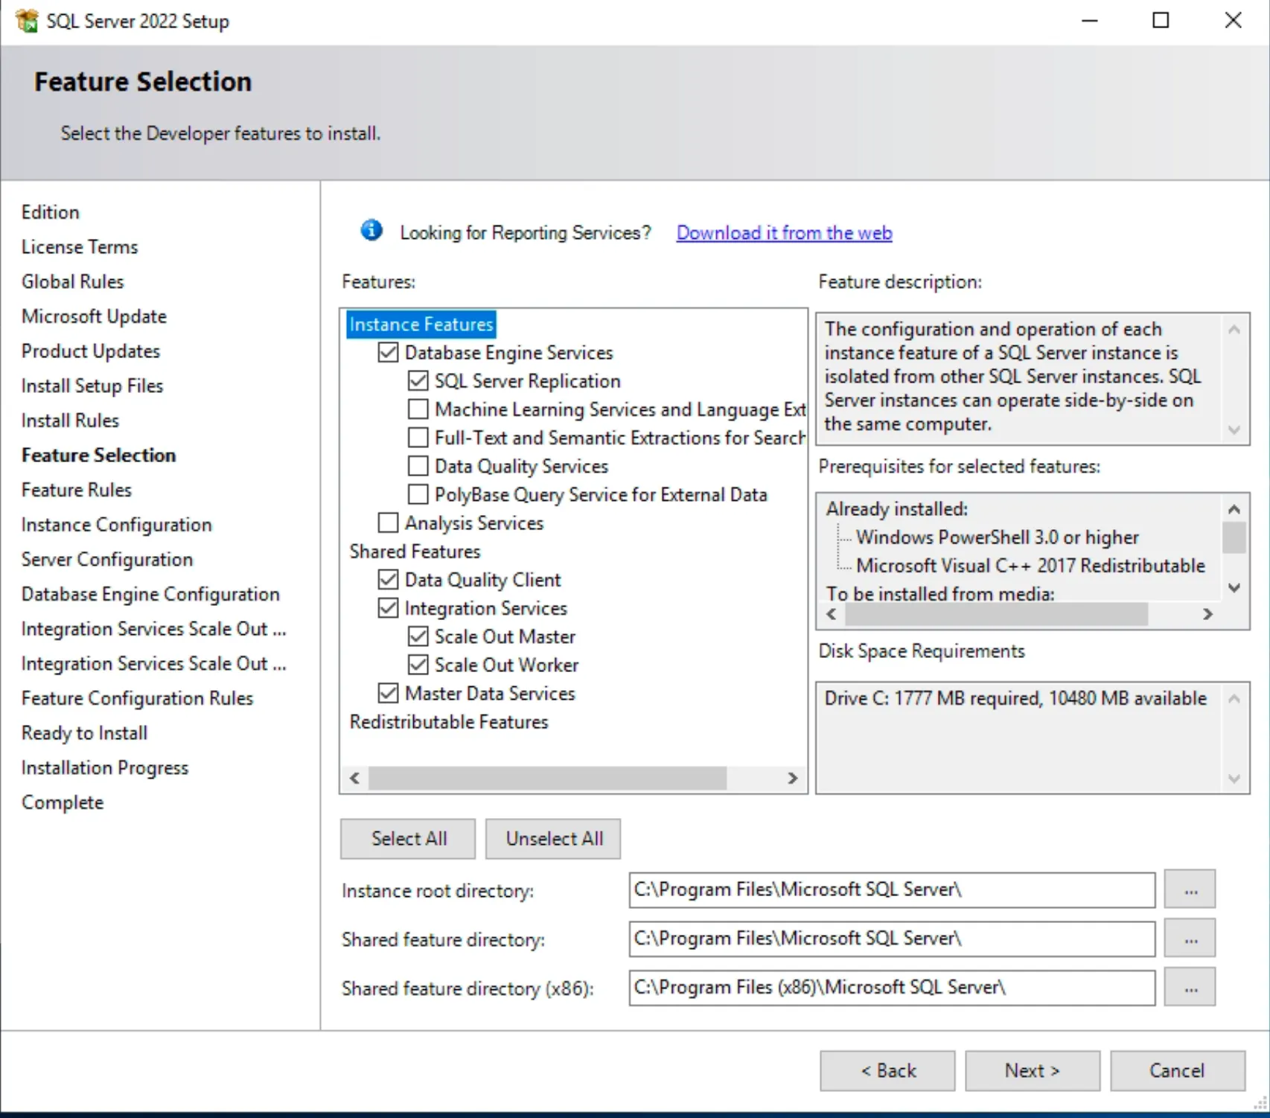Click prerequisites panel scroll up arrow

tap(1234, 509)
